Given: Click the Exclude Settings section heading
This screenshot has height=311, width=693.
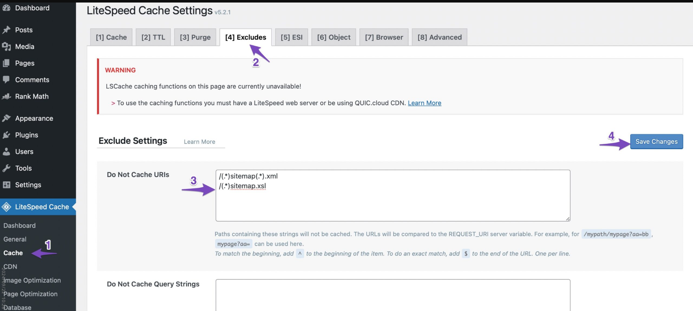Looking at the screenshot, I should click(x=133, y=141).
